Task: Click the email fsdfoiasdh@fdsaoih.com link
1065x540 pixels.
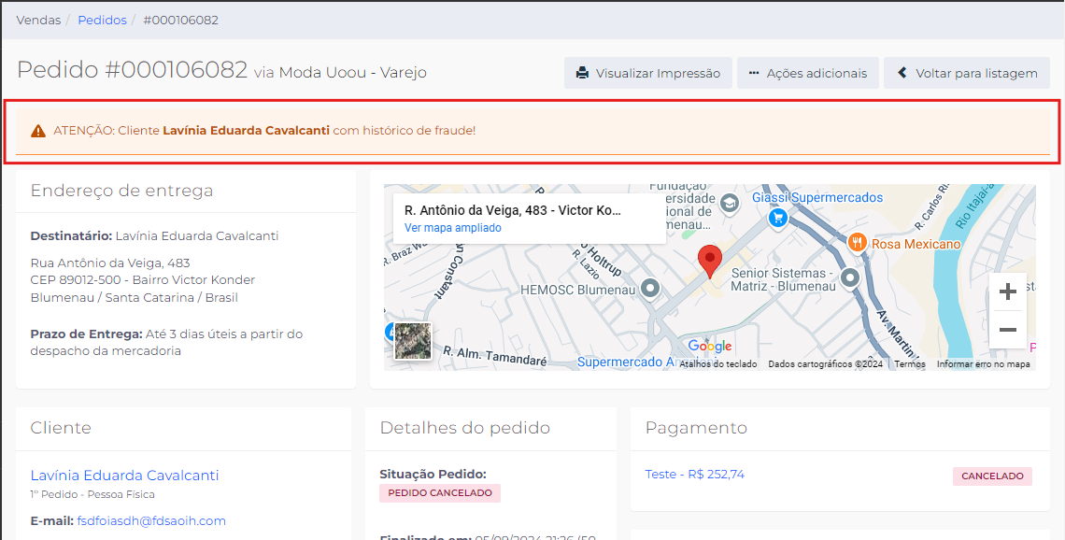Action: click(x=151, y=521)
